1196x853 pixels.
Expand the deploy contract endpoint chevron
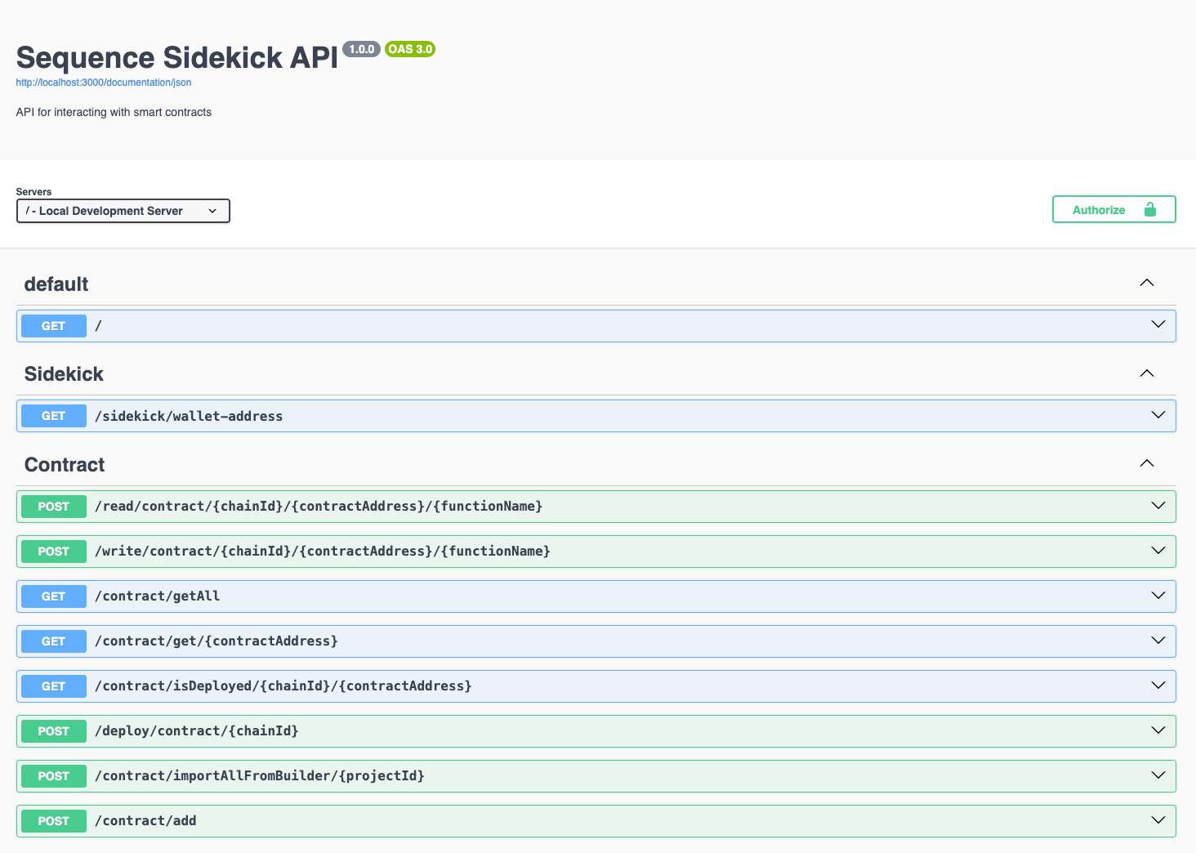point(1158,730)
